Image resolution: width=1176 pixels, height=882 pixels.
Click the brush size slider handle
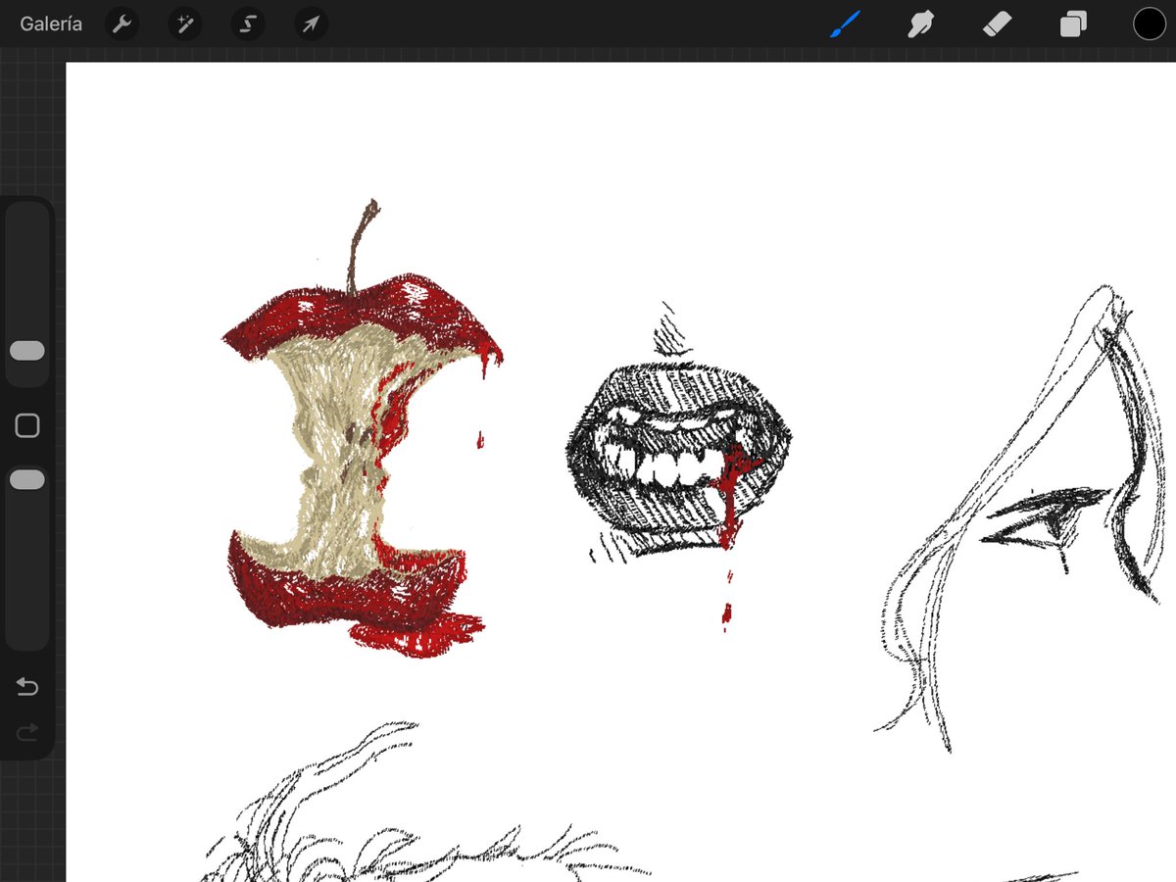[26, 351]
